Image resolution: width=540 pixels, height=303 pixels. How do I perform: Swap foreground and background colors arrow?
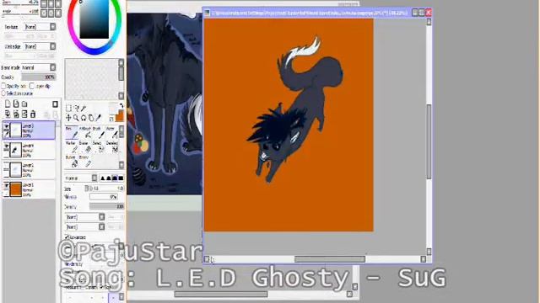click(121, 105)
